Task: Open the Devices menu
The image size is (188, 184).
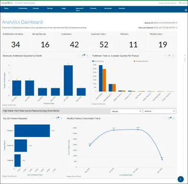Action: [50, 8]
